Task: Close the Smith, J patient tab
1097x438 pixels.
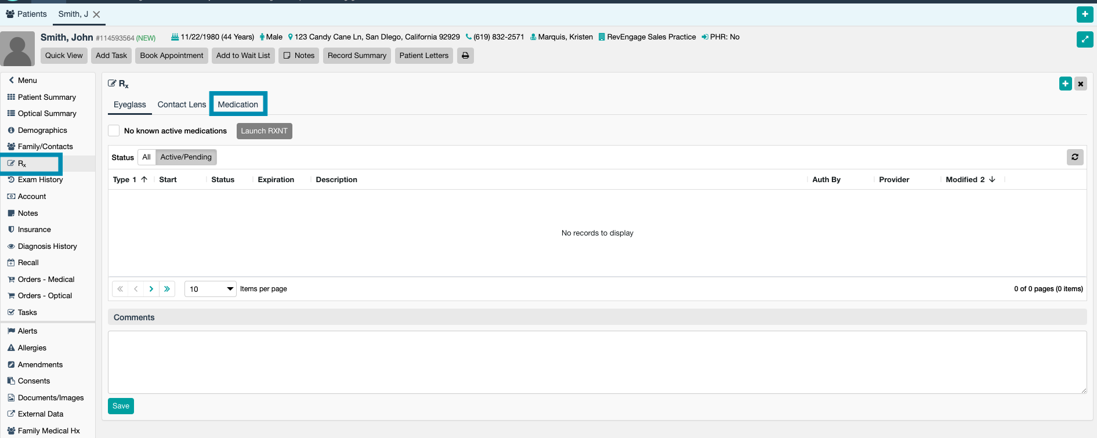Action: point(97,15)
